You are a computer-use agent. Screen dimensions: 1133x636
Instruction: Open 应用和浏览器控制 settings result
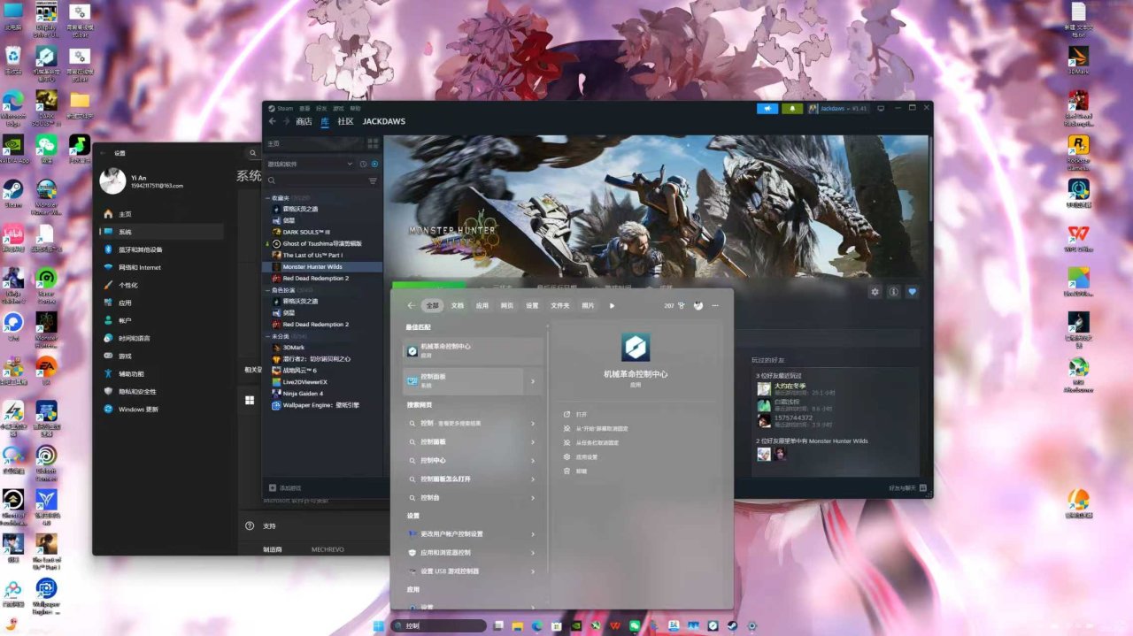473,553
